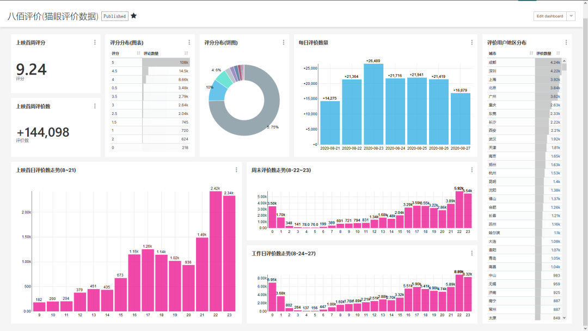Click the rating 0 row with 218
Image resolution: width=588 pixels, height=331 pixels.
pos(150,148)
